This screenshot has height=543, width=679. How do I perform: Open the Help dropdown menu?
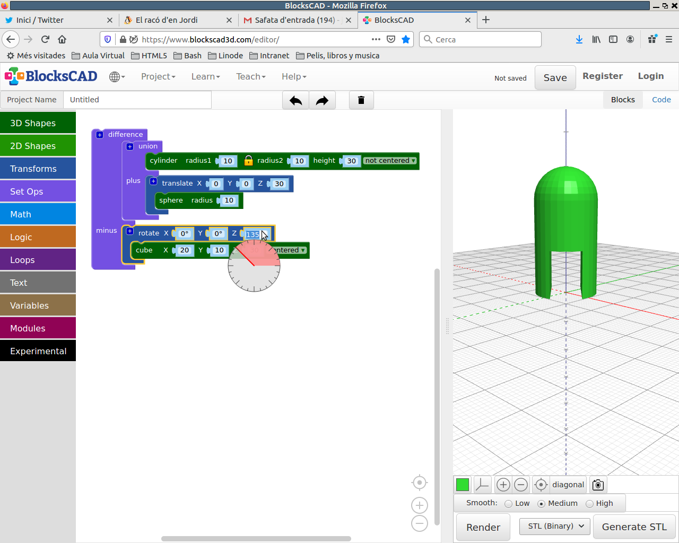click(x=294, y=76)
